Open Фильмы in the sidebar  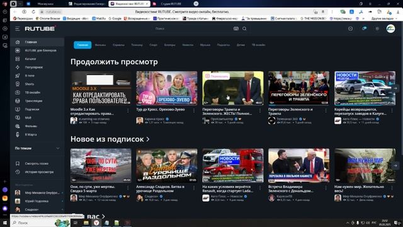(37, 126)
